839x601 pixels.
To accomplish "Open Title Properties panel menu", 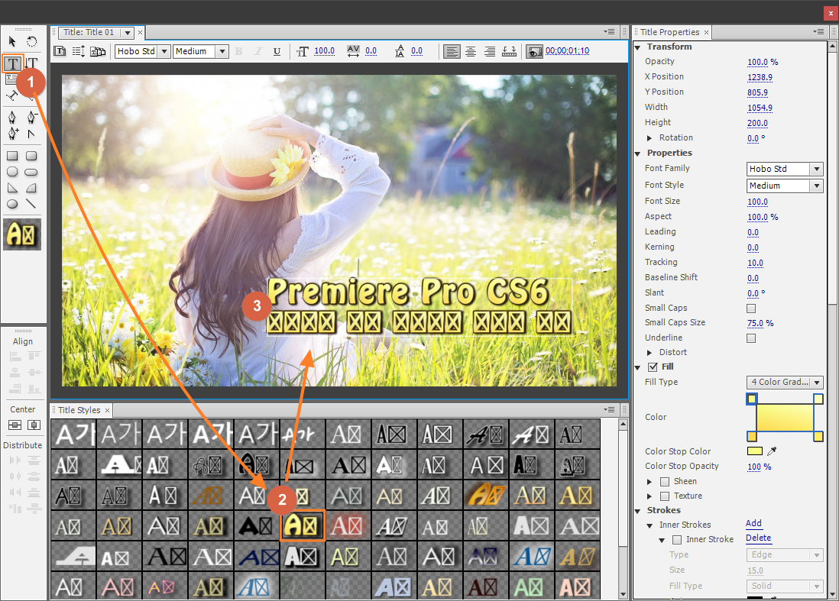I will coord(818,31).
